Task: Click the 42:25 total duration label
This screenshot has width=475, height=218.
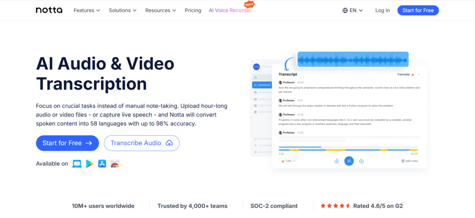Action: tap(414, 154)
